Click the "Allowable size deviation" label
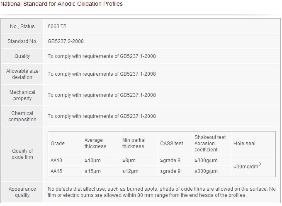Viewport: 282px width, 206px height. 22,74
